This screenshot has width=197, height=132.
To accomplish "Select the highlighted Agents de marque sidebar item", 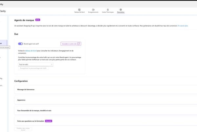I will tap(3, 43).
